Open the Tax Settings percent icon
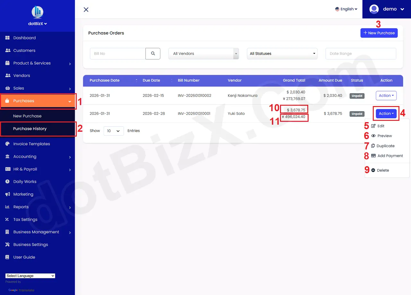Screen dimensions: 411x295 (8, 219)
